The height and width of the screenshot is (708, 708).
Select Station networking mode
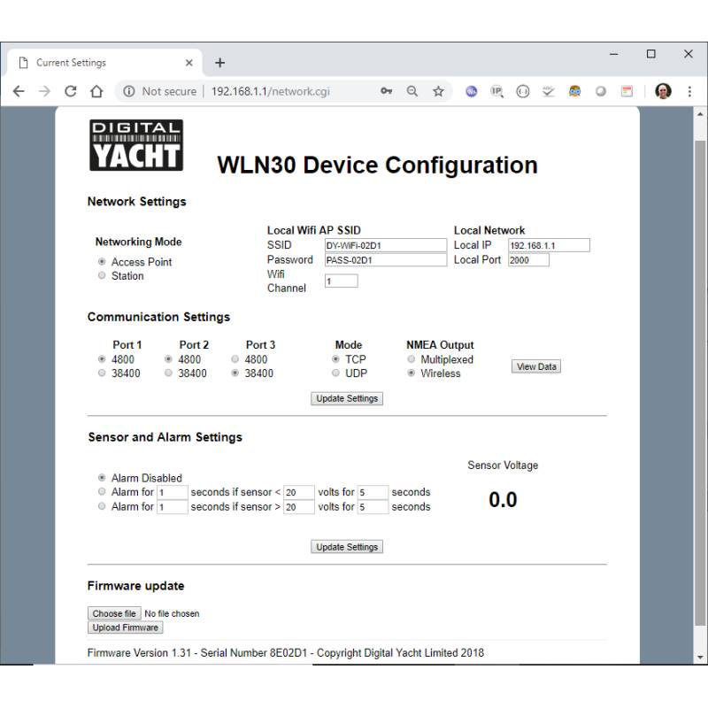coord(102,275)
